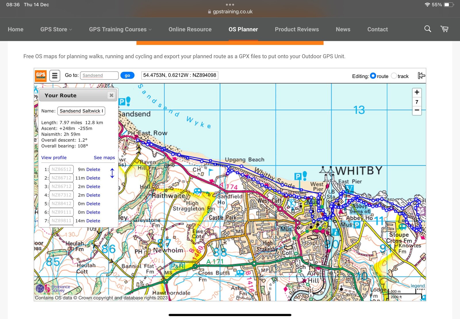The image size is (460, 319).
Task: Zoom in the map with plus button
Action: tap(417, 92)
